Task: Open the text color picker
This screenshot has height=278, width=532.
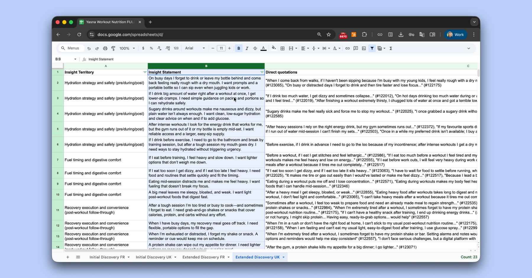Action: point(263,48)
